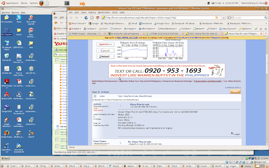This screenshot has width=269, height=168.
Task: Click the green checkmark in Web Developer toolbar
Action: coord(256,29)
